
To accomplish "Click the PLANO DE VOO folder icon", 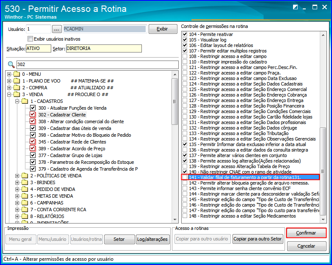I will point(17,81).
